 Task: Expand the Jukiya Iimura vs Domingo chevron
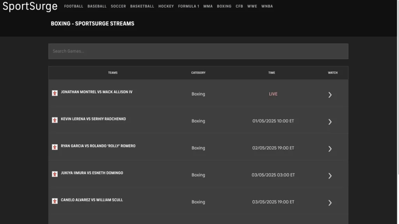[330, 175]
